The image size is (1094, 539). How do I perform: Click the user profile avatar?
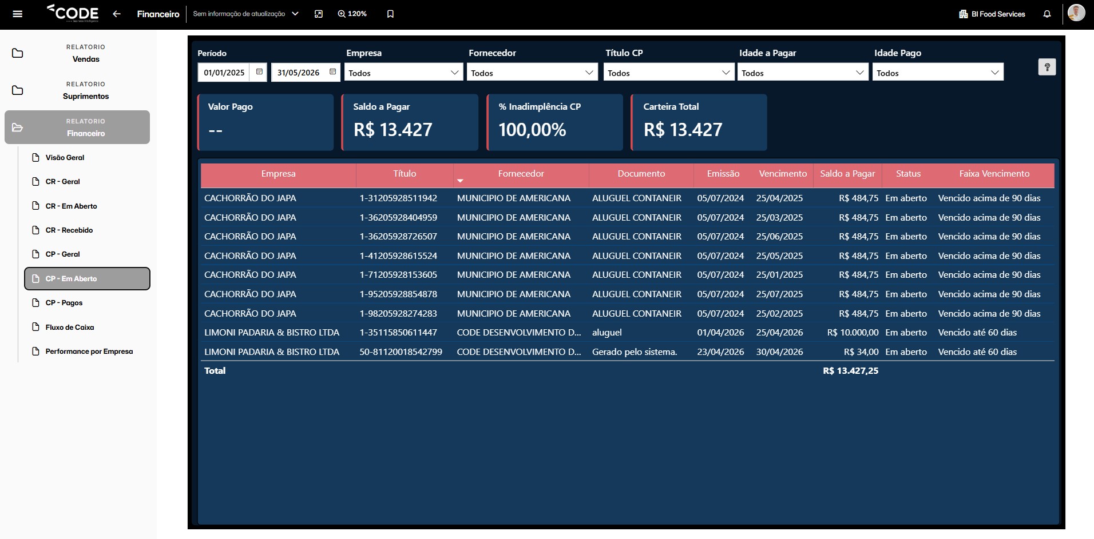1076,13
